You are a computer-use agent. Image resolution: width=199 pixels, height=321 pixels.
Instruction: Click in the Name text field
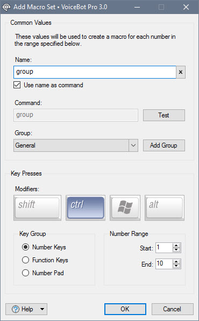tap(95, 72)
